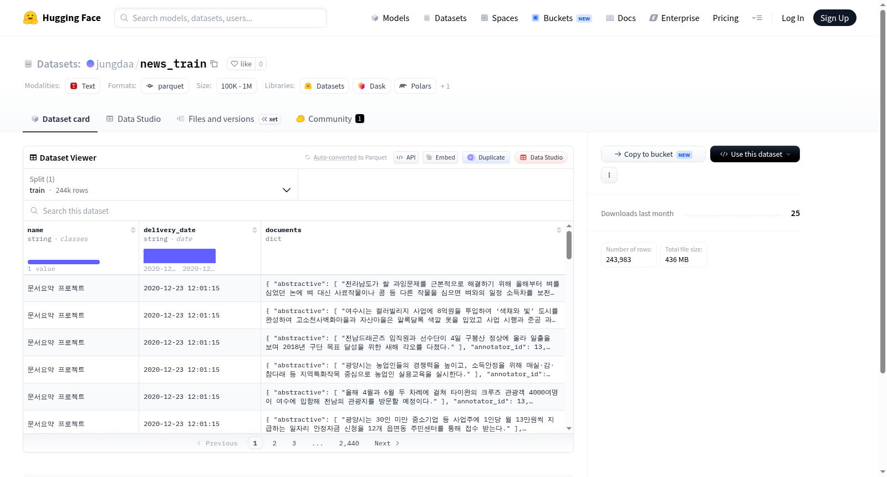Screen dimensions: 887x477
Task: Click the Embed button
Action: (441, 157)
